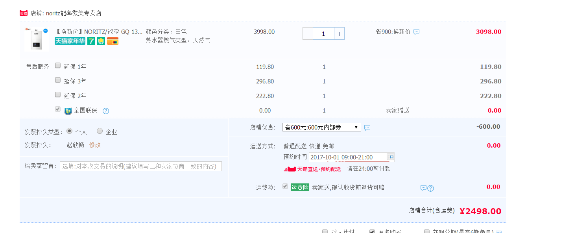Viewport: 561px width, 233px height.
Task: Click the 给卖家留言 message input box
Action: pos(141,166)
